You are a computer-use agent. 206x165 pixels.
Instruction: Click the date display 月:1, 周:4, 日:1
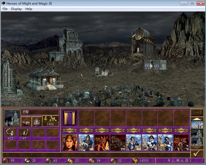(180, 160)
